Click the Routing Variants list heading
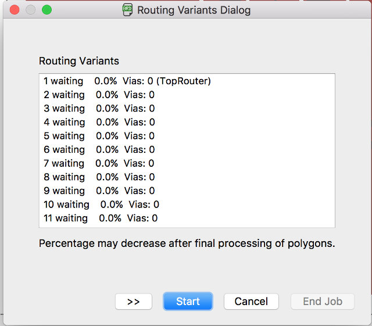This screenshot has width=372, height=326. [79, 61]
